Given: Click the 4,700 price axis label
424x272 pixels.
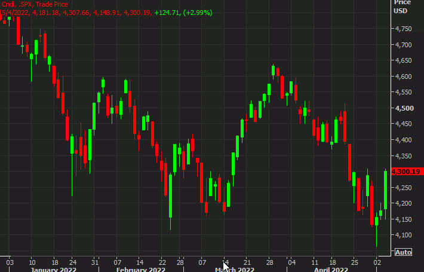Looking at the screenshot, I should [403, 45].
